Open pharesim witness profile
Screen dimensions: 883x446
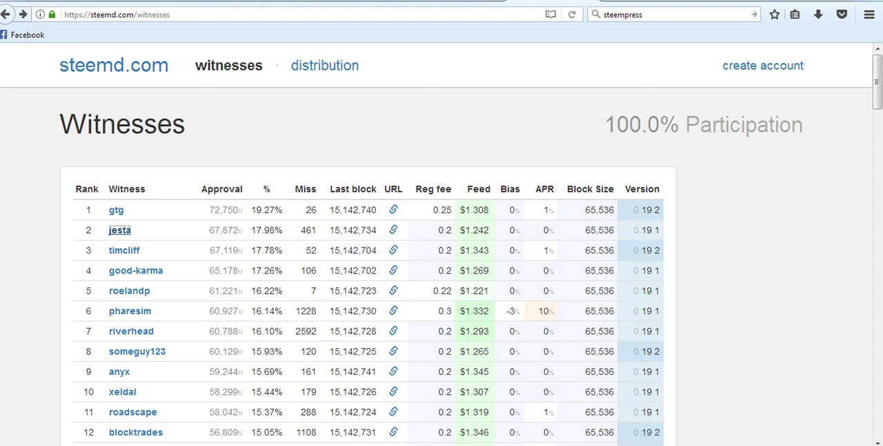pyautogui.click(x=130, y=311)
